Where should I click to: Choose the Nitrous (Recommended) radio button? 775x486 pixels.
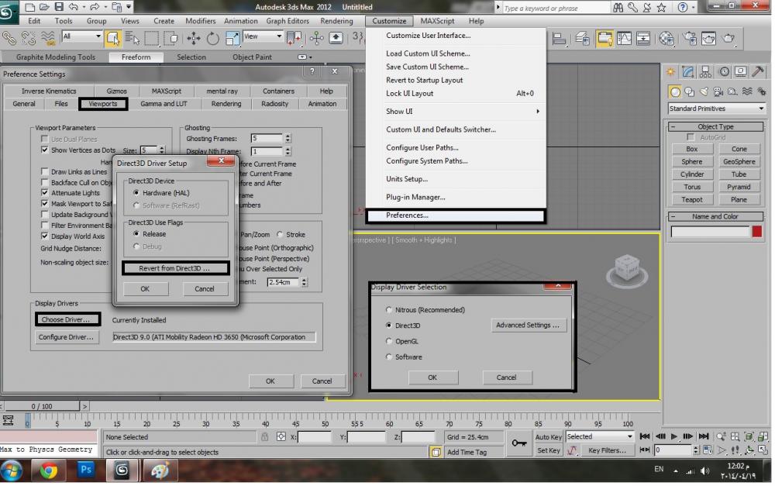point(389,310)
